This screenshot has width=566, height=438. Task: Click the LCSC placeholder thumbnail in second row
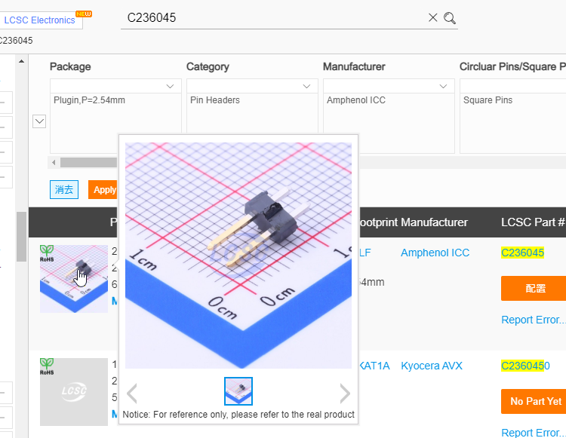pos(74,392)
